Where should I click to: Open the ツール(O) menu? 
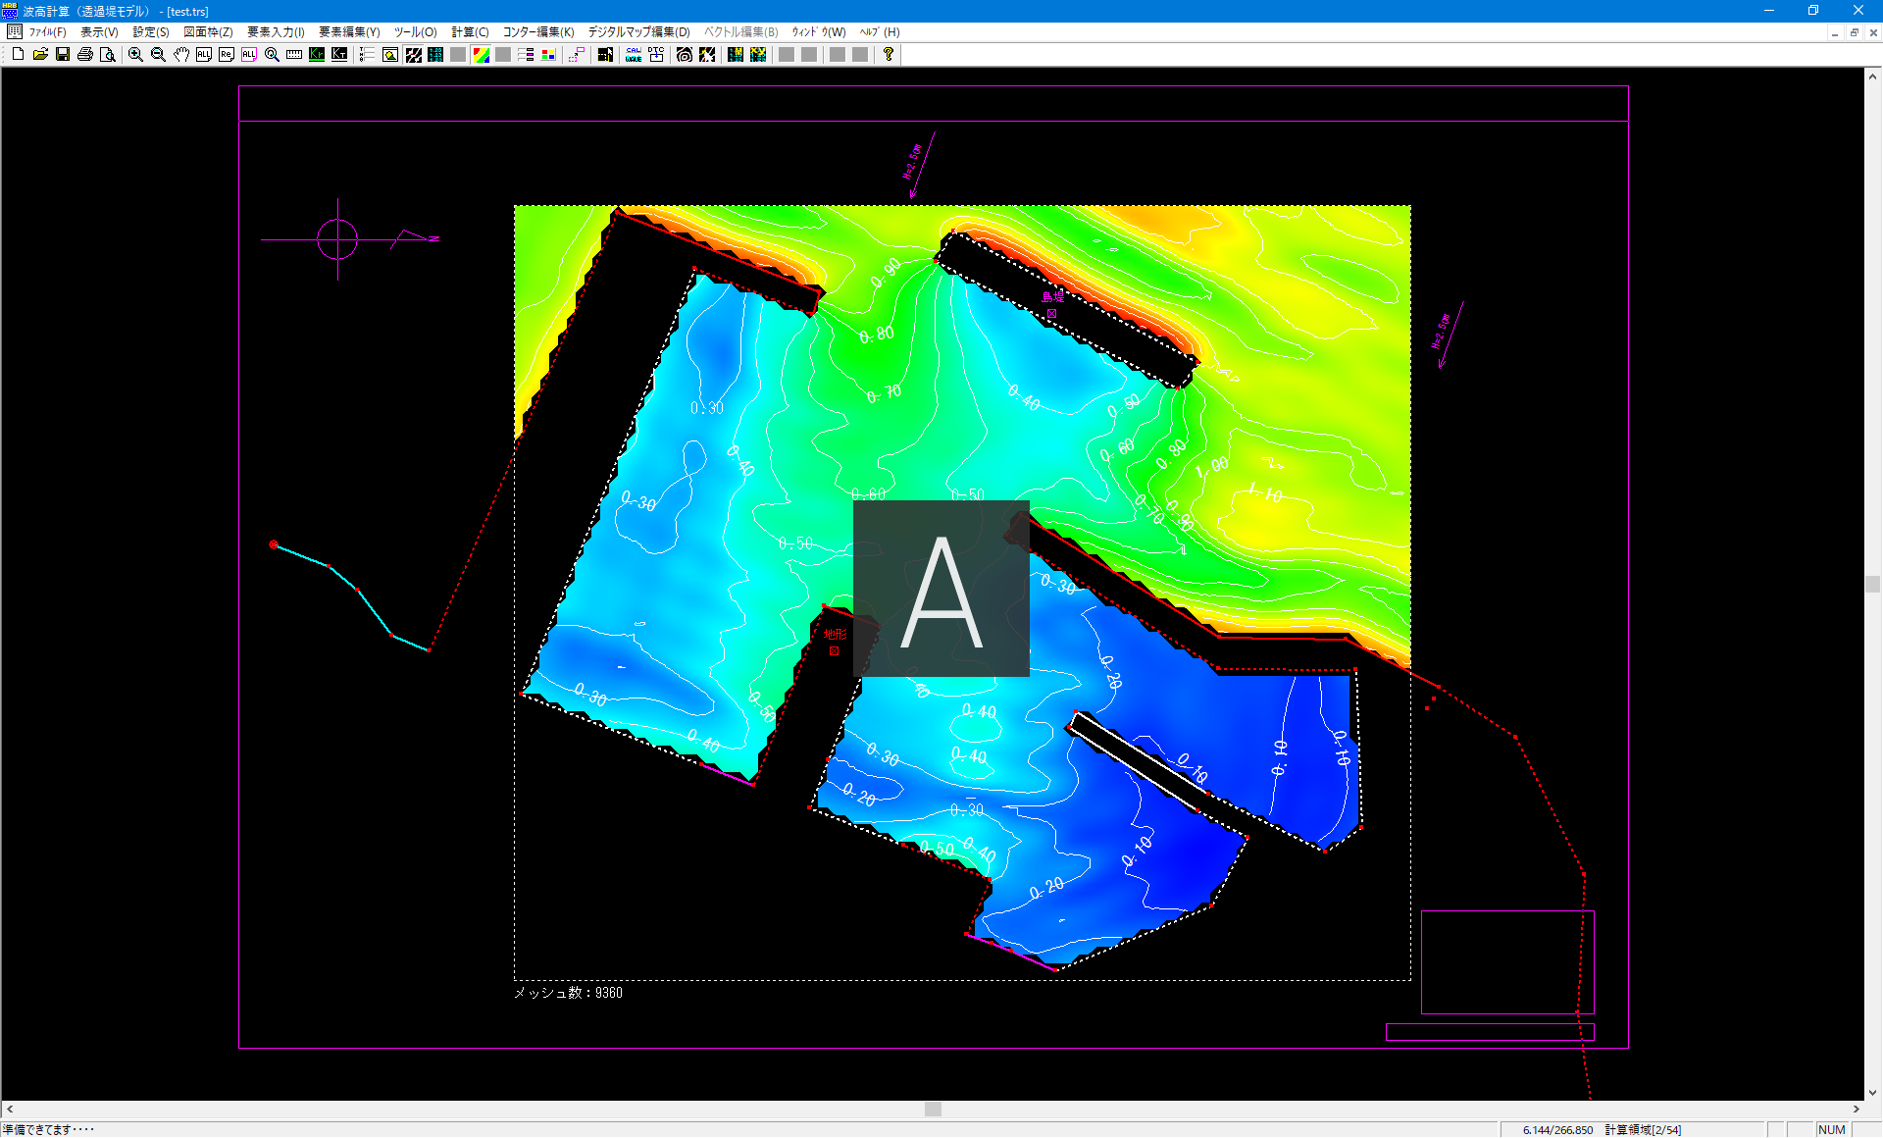coord(416,32)
